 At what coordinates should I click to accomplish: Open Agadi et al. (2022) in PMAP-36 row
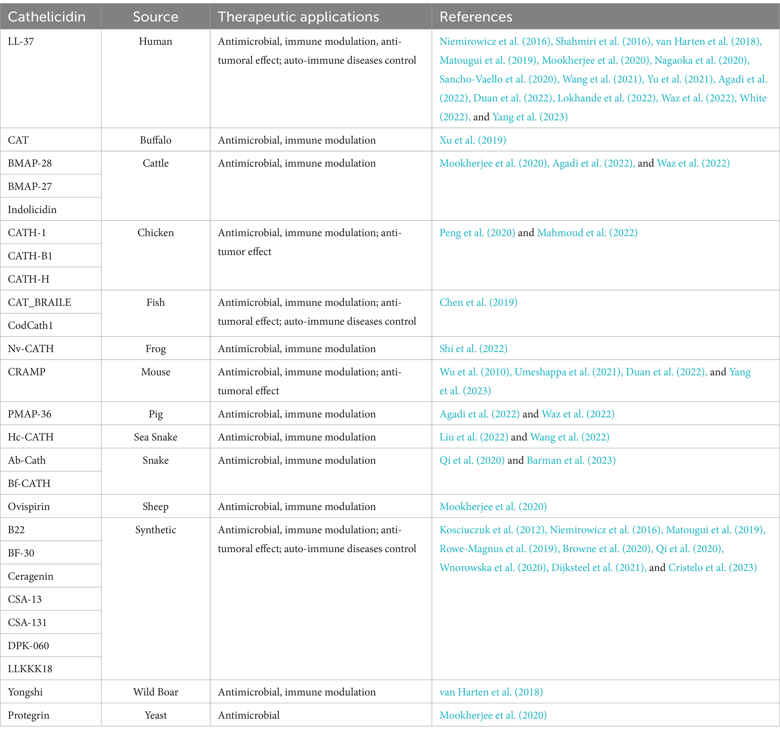coord(480,414)
